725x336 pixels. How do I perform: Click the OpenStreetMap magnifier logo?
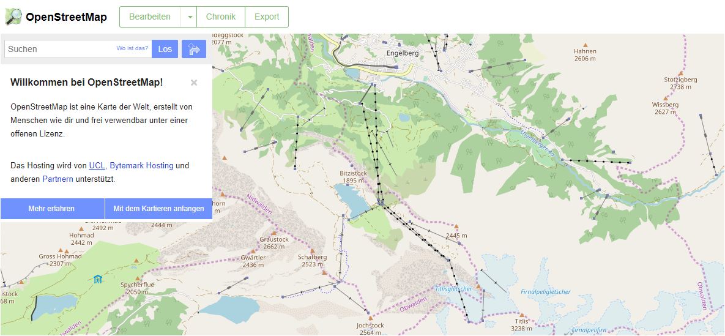(x=13, y=17)
